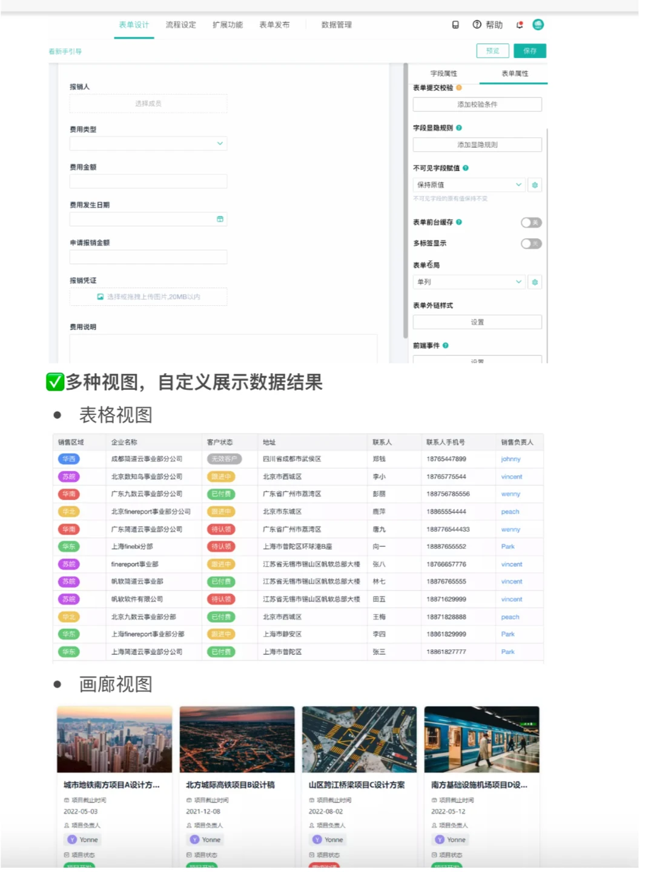Click 山区跨江桥梁项目C设计方案 card title
This screenshot has height=872, width=654.
coord(357,785)
